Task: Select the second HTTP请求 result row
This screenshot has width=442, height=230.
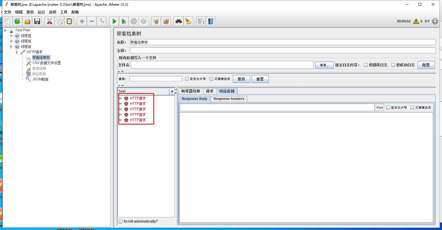Action: tap(138, 104)
